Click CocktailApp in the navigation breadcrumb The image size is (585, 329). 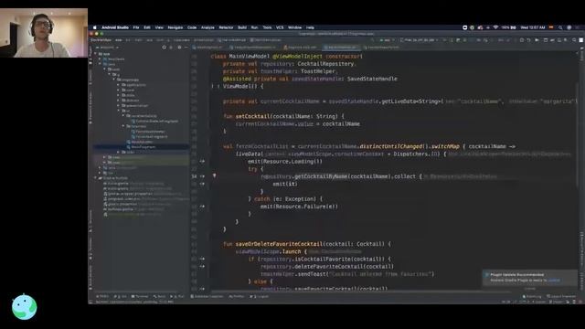pos(101,40)
